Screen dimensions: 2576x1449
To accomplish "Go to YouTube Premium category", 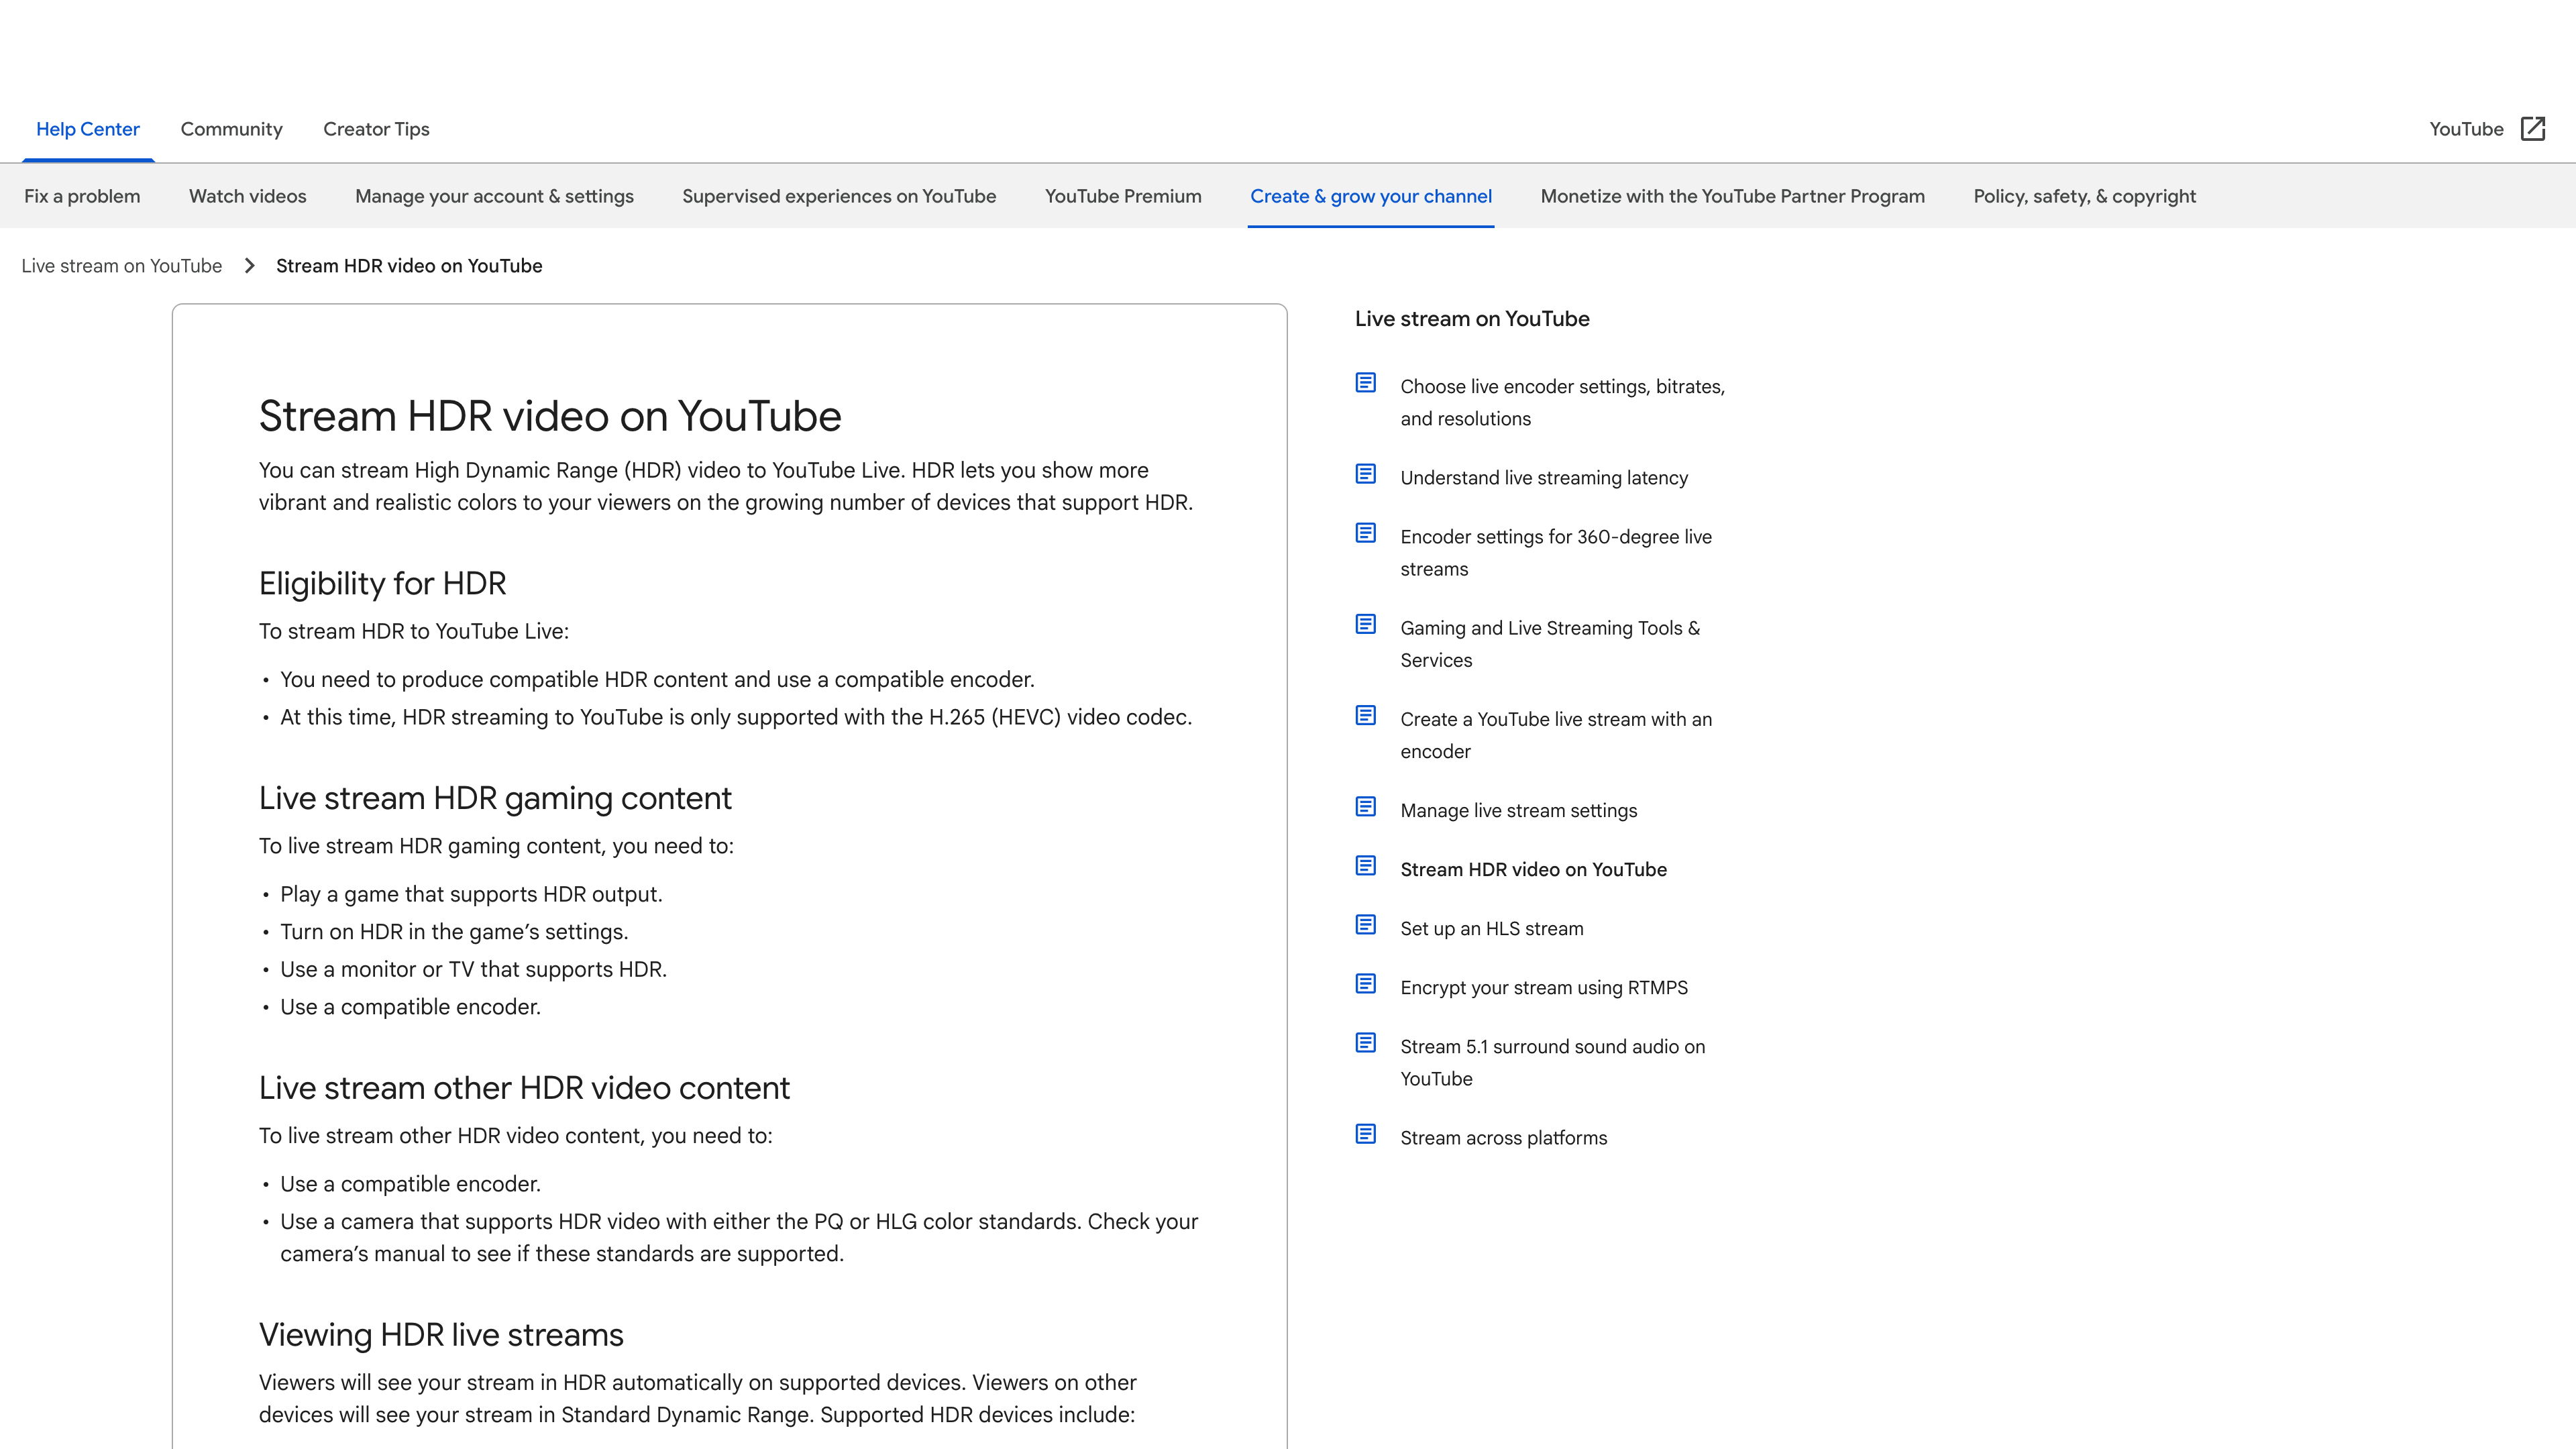I will (x=1123, y=196).
